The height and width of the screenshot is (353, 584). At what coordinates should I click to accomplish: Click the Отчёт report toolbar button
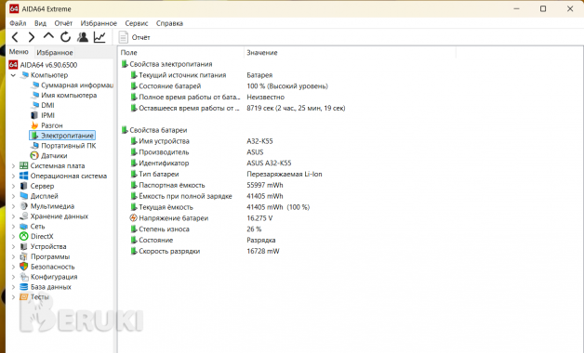[x=135, y=37]
